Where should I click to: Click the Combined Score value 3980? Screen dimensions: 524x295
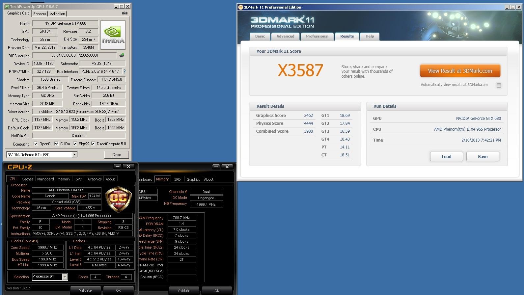click(308, 131)
